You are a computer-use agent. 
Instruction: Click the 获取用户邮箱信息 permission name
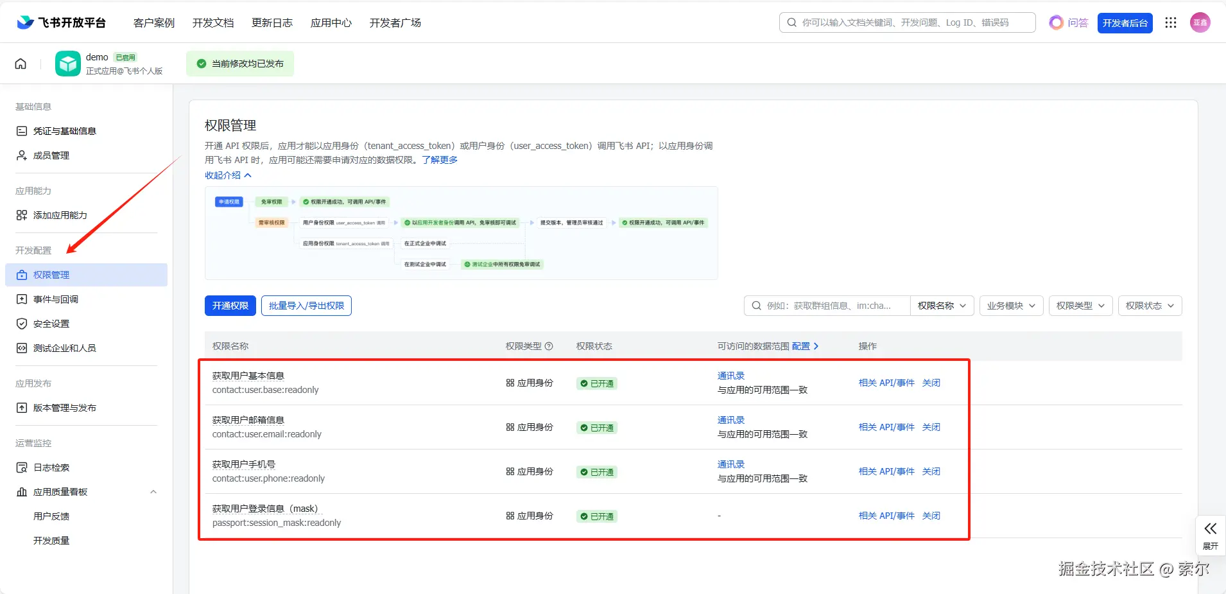pyautogui.click(x=248, y=420)
